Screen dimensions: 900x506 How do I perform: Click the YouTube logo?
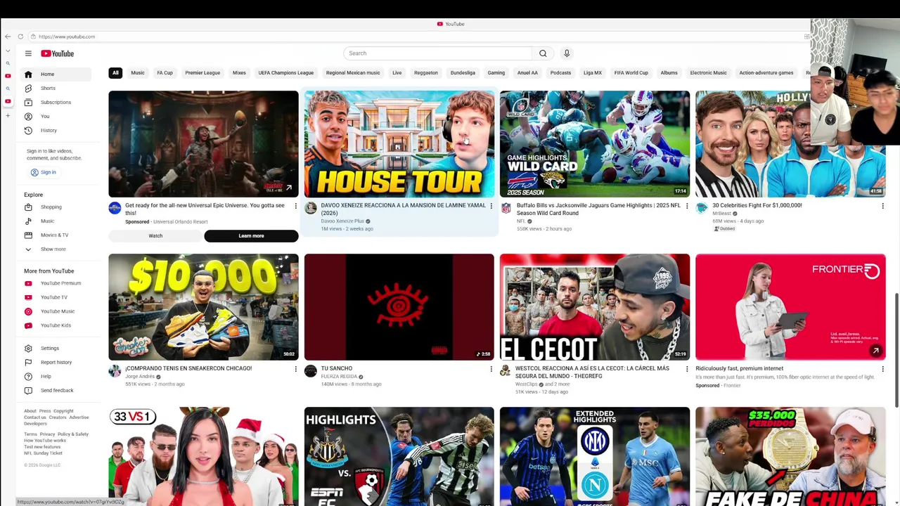(x=57, y=53)
